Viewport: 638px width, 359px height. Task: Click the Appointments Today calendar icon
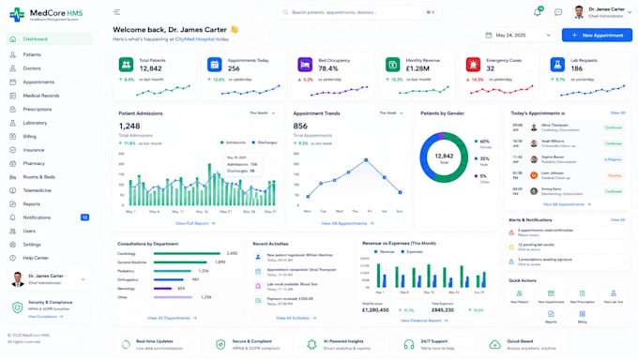click(x=215, y=65)
